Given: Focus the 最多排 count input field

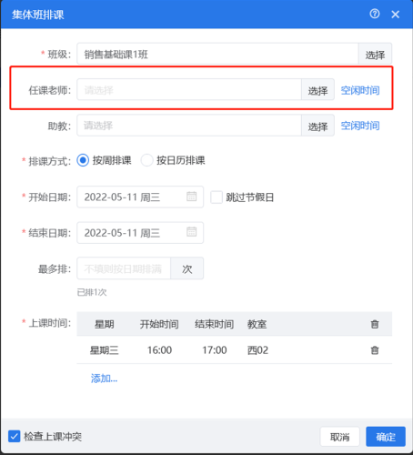Looking at the screenshot, I should [124, 268].
